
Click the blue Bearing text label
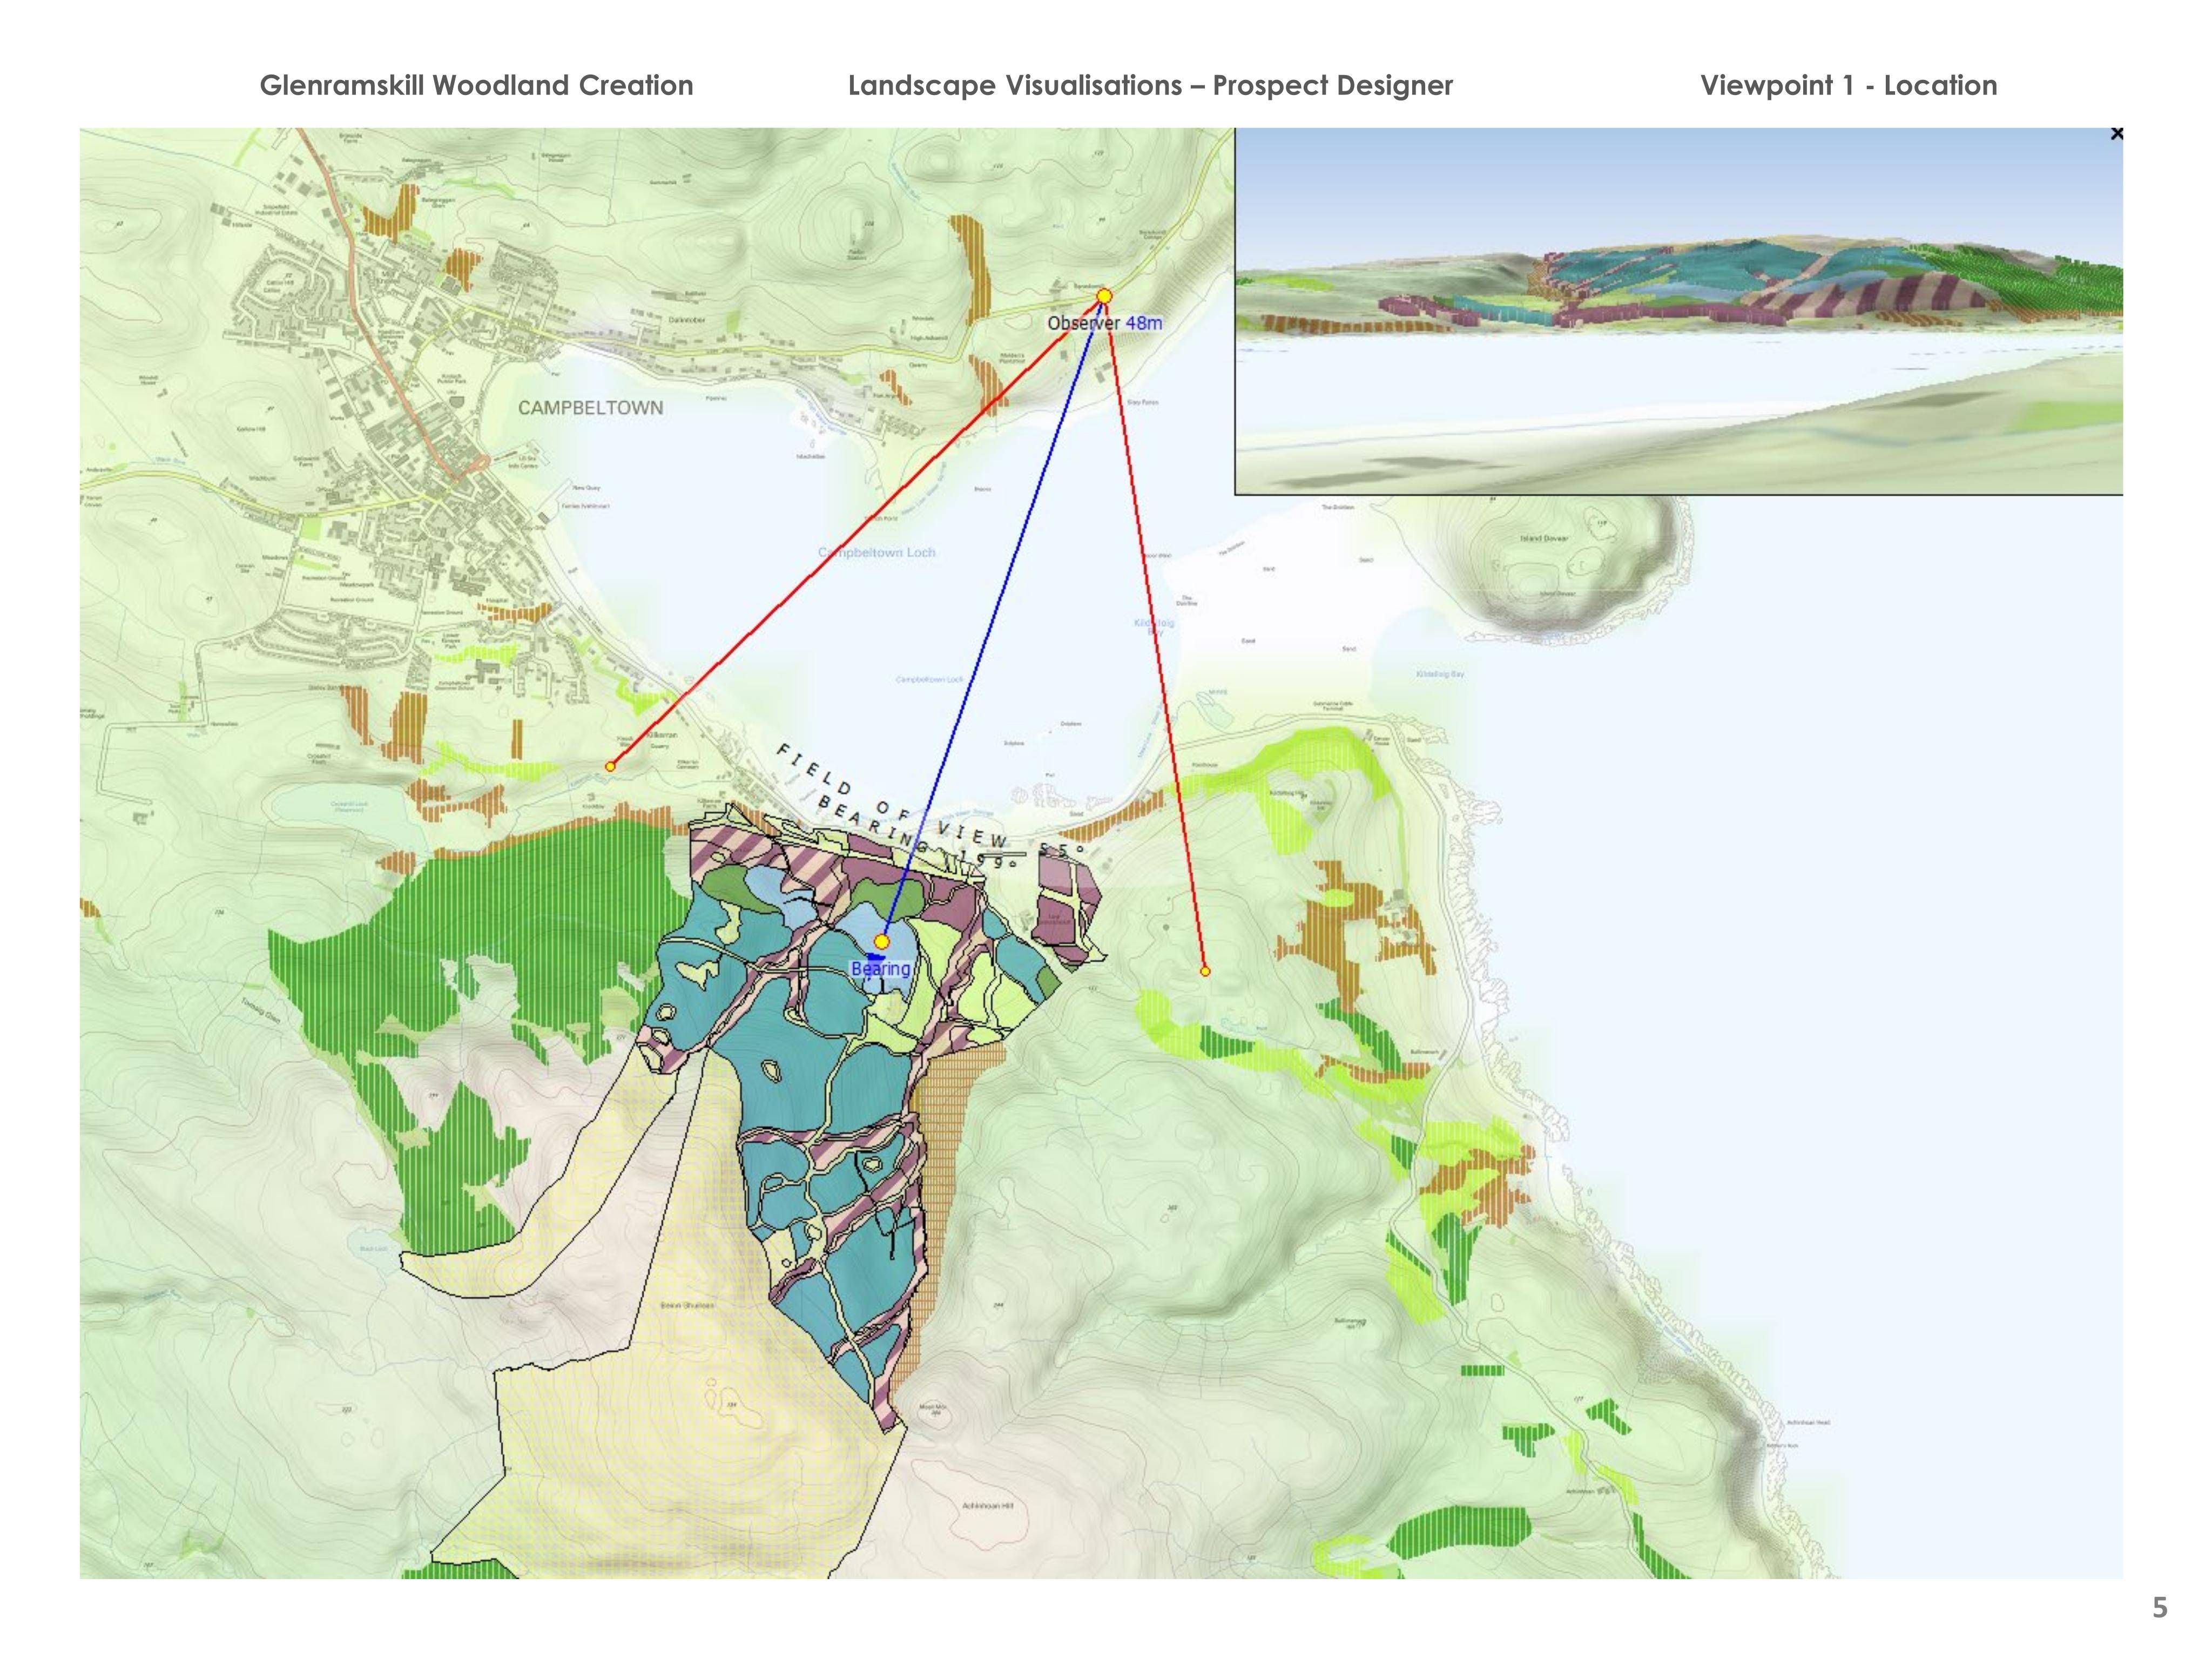pos(881,969)
